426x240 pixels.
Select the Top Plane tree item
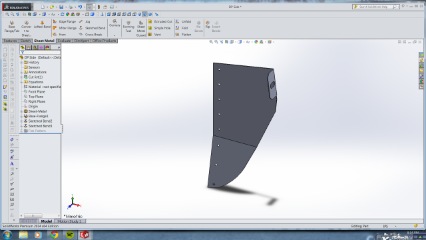[x=33, y=97]
